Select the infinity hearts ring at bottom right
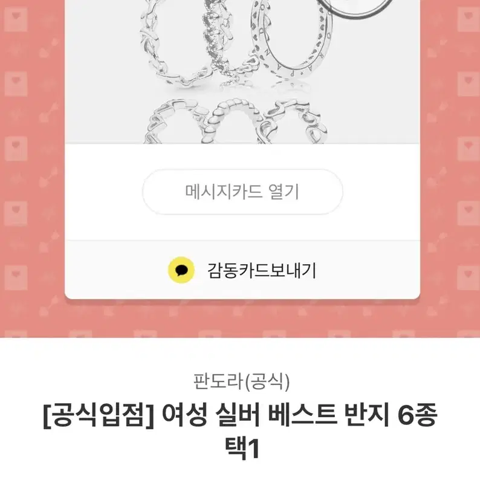The image size is (480, 480). pos(293,122)
